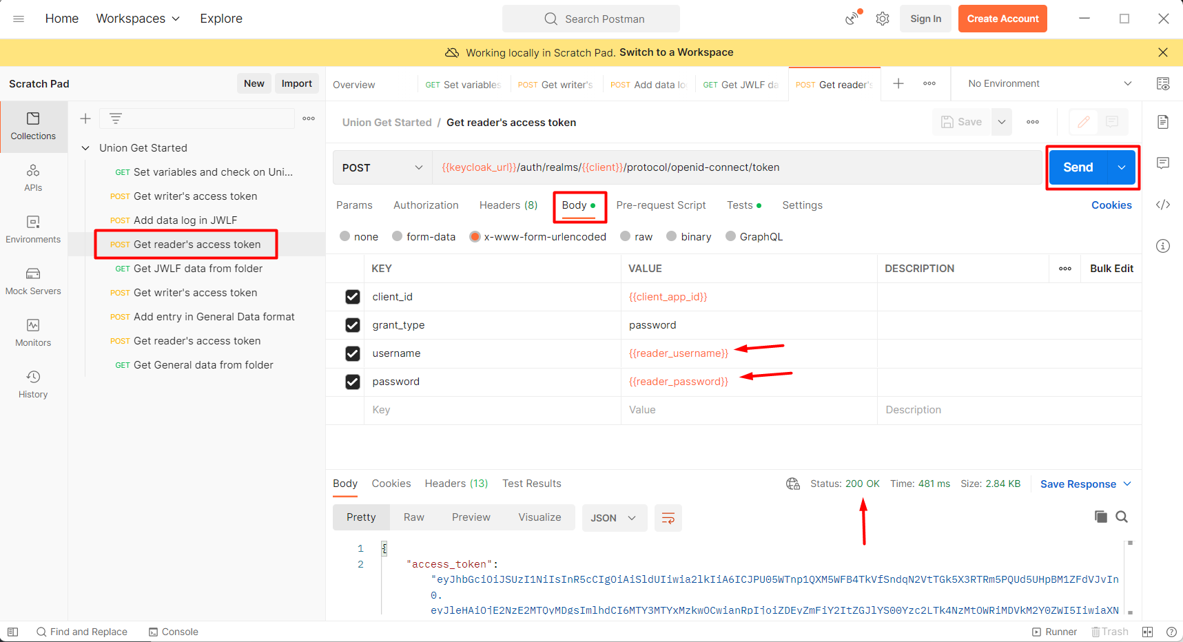Open the Environments sidebar panel
The image size is (1183, 642).
click(x=33, y=229)
